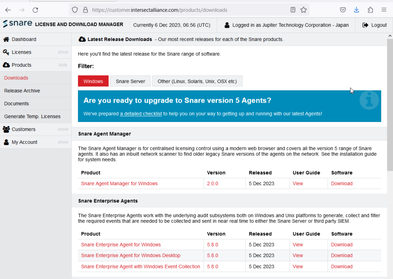The image size is (393, 279).
Task: Click version 5.8.0 for Enterprise Agent for Windows
Action: point(213,245)
